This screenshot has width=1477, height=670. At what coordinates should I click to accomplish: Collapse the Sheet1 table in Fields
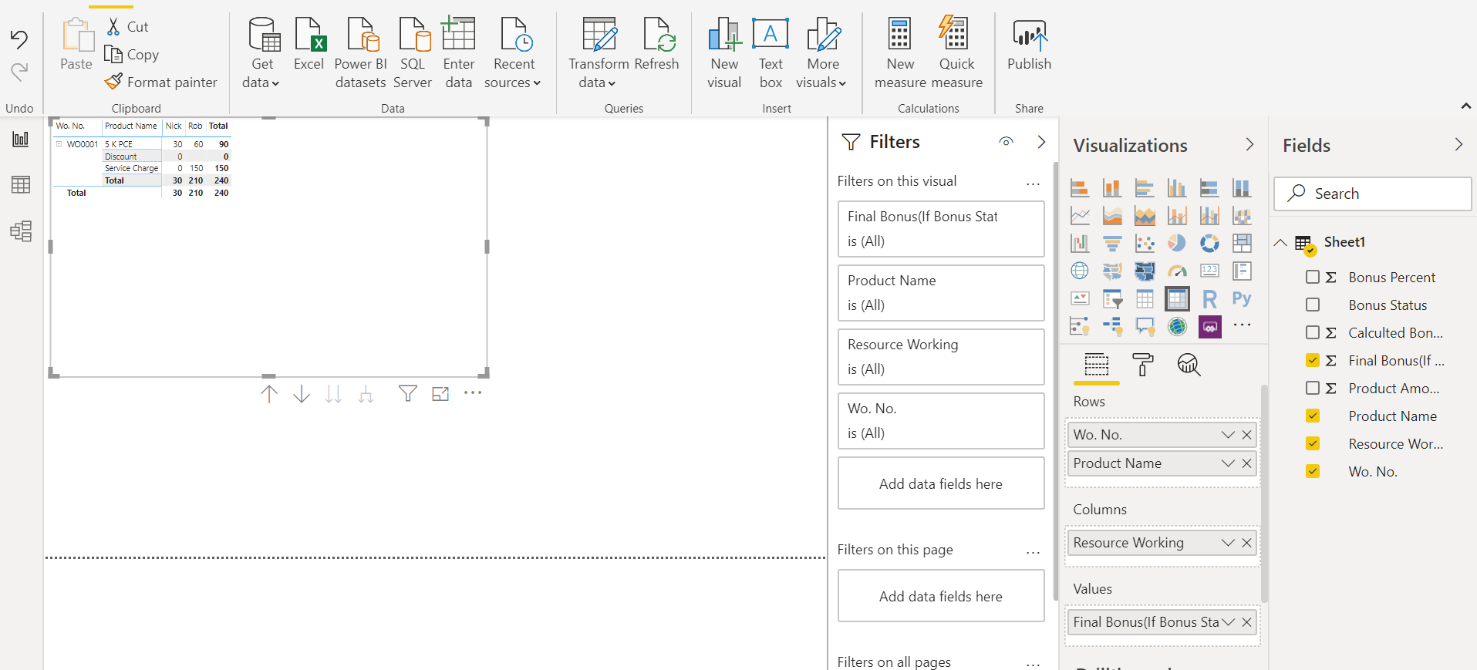point(1280,243)
